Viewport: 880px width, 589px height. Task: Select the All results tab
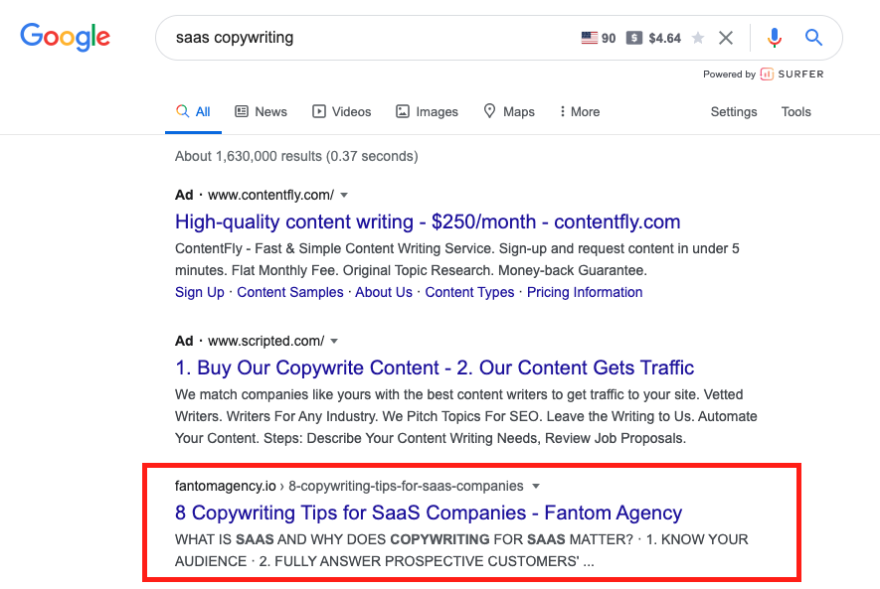point(193,111)
